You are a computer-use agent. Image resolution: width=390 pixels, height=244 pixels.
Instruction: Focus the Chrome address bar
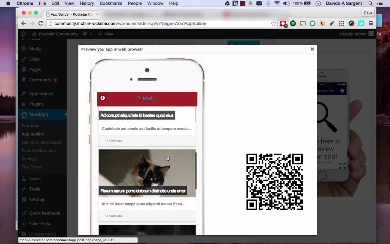pos(159,23)
